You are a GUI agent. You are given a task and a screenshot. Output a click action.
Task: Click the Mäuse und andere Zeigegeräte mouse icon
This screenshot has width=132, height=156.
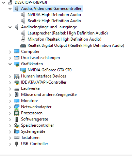[17, 95]
